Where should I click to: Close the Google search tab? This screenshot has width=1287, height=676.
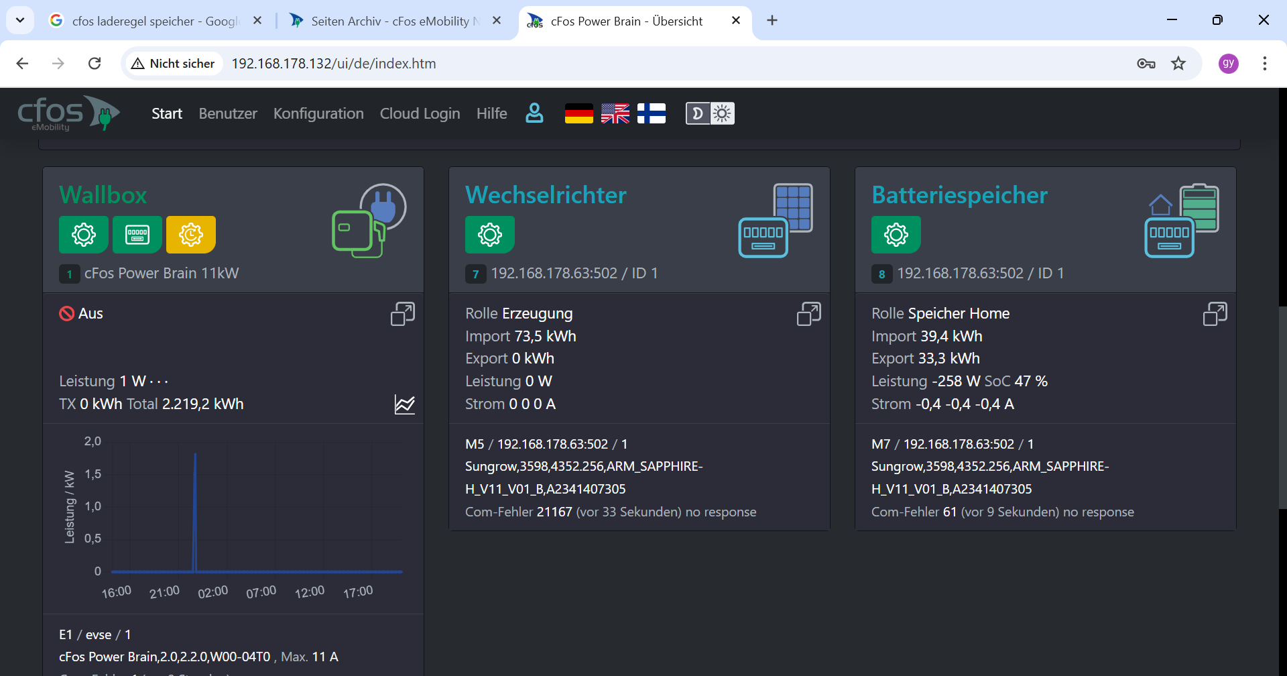coord(257,21)
